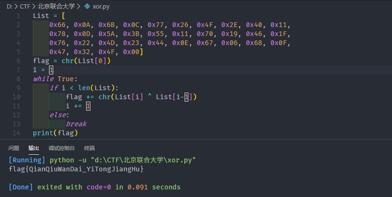The height and width of the screenshot is (197, 392).
Task: Open the 调试控制台 panel tab
Action: (61, 148)
